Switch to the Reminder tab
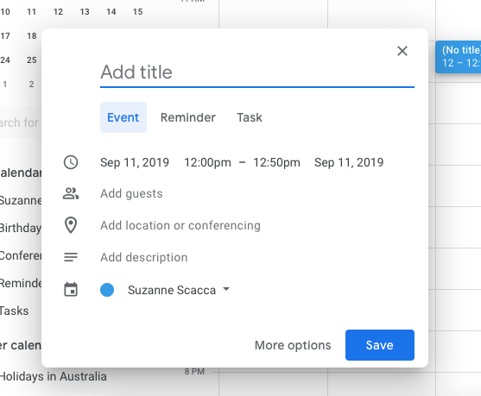This screenshot has width=481, height=396. coord(187,117)
